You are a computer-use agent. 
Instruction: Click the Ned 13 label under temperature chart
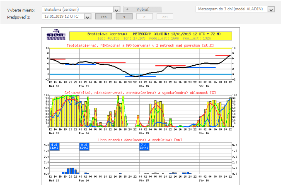(x=54, y=86)
